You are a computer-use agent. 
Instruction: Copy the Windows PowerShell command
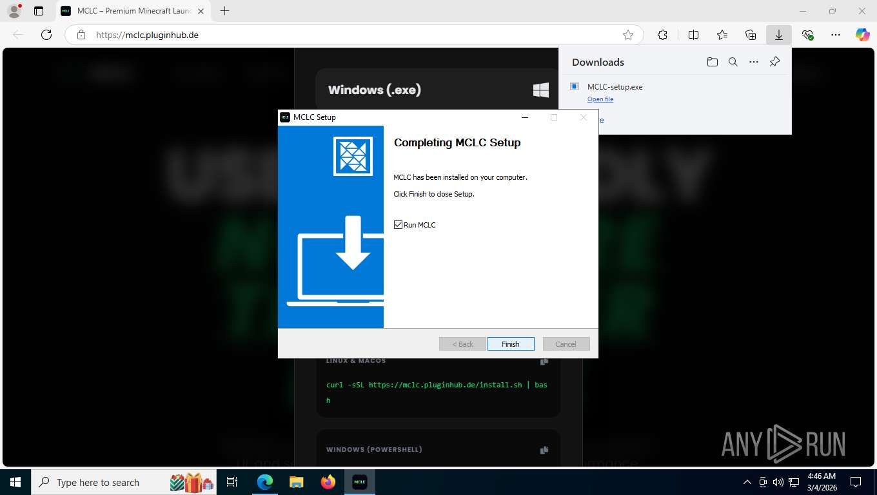click(544, 450)
